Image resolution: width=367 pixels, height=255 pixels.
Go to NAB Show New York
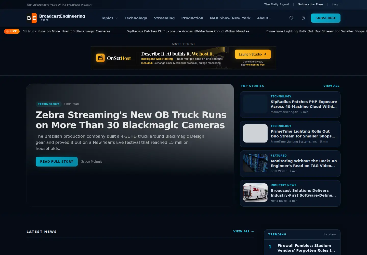coord(230,18)
